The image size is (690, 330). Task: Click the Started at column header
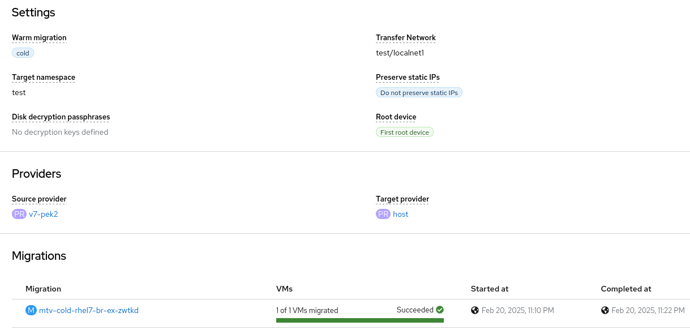(x=490, y=289)
